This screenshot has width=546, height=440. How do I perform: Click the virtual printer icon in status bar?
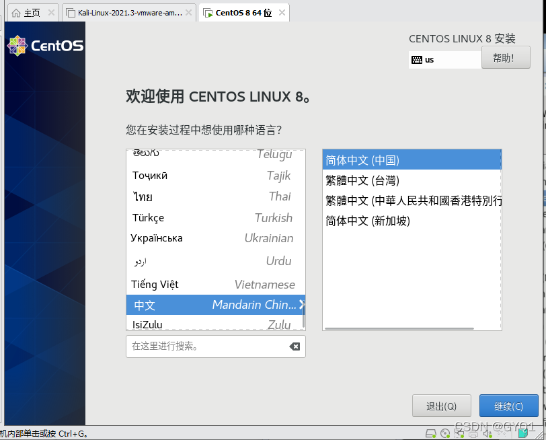(472, 434)
